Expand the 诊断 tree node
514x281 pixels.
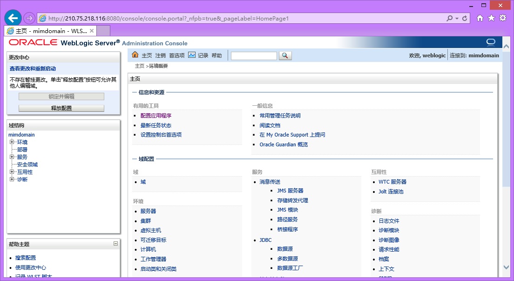pyautogui.click(x=12, y=179)
